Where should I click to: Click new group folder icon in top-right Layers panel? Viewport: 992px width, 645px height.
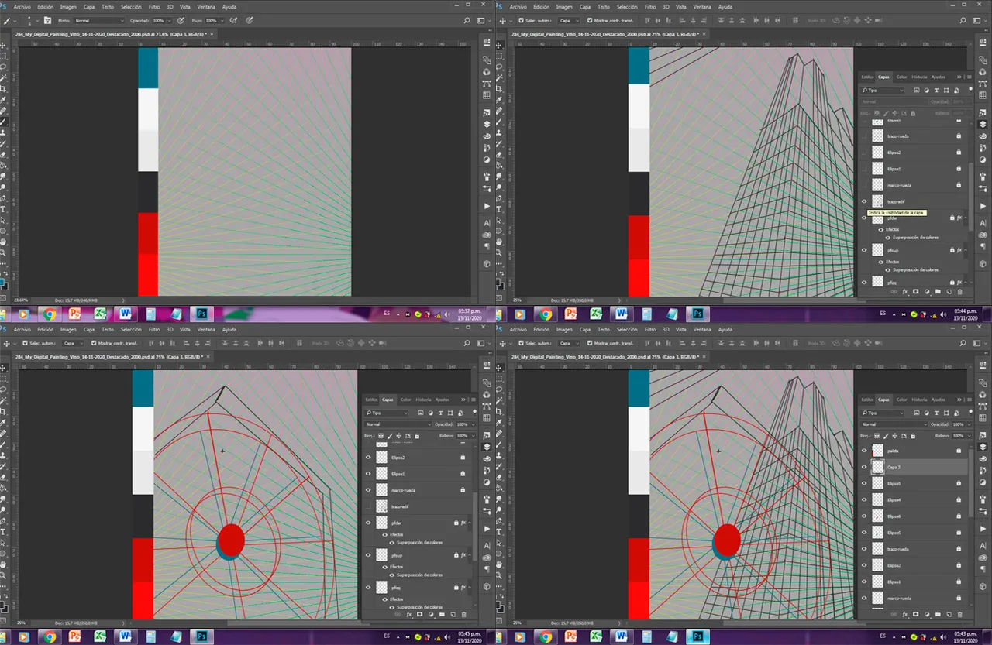click(x=938, y=292)
